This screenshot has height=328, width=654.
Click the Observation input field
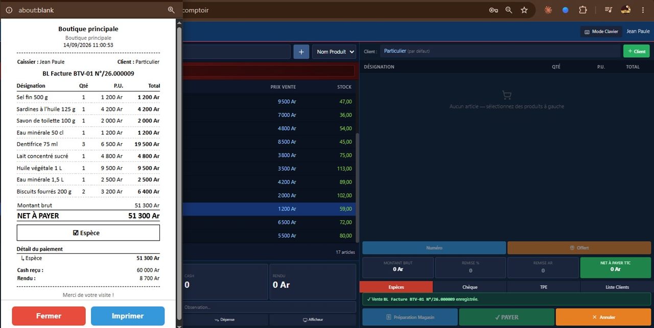pos(269,307)
